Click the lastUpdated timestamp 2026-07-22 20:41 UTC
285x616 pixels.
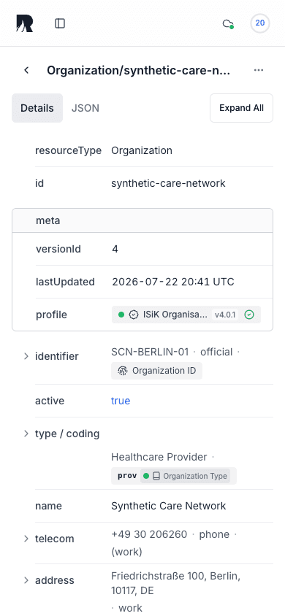coord(173,282)
